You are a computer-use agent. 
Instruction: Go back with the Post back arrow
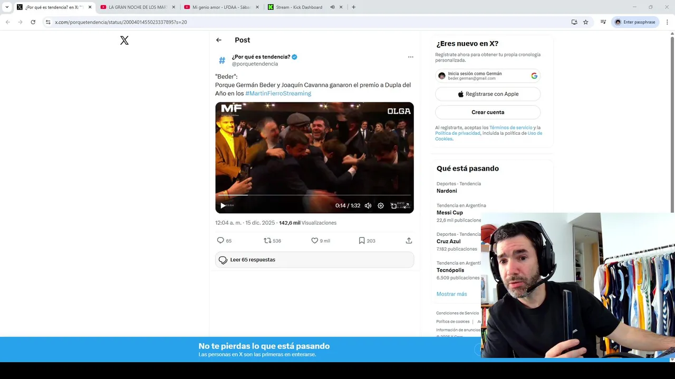pyautogui.click(x=219, y=40)
